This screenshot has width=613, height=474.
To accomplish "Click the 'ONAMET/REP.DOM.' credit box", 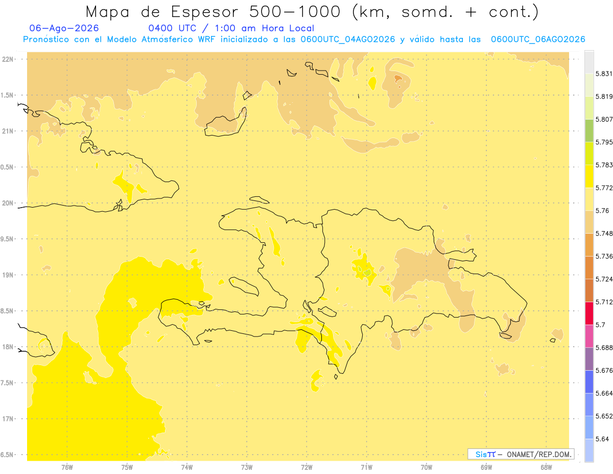I will (x=521, y=454).
